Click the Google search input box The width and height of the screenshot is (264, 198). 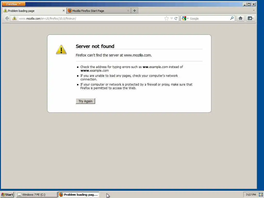pyautogui.click(x=209, y=19)
